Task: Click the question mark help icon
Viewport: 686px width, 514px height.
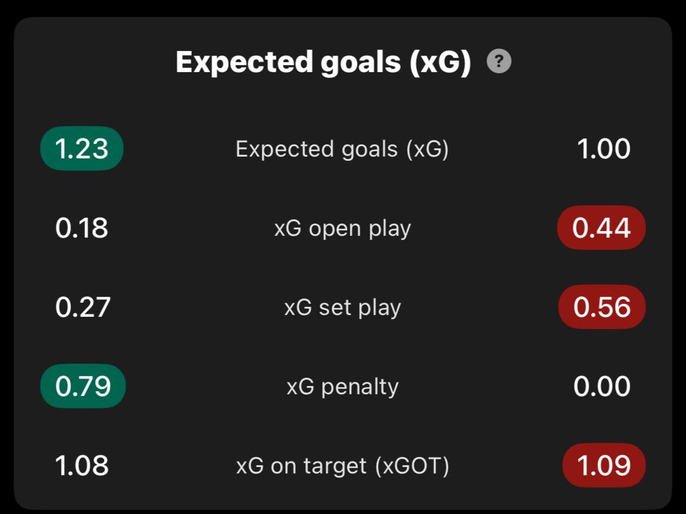Action: point(499,61)
